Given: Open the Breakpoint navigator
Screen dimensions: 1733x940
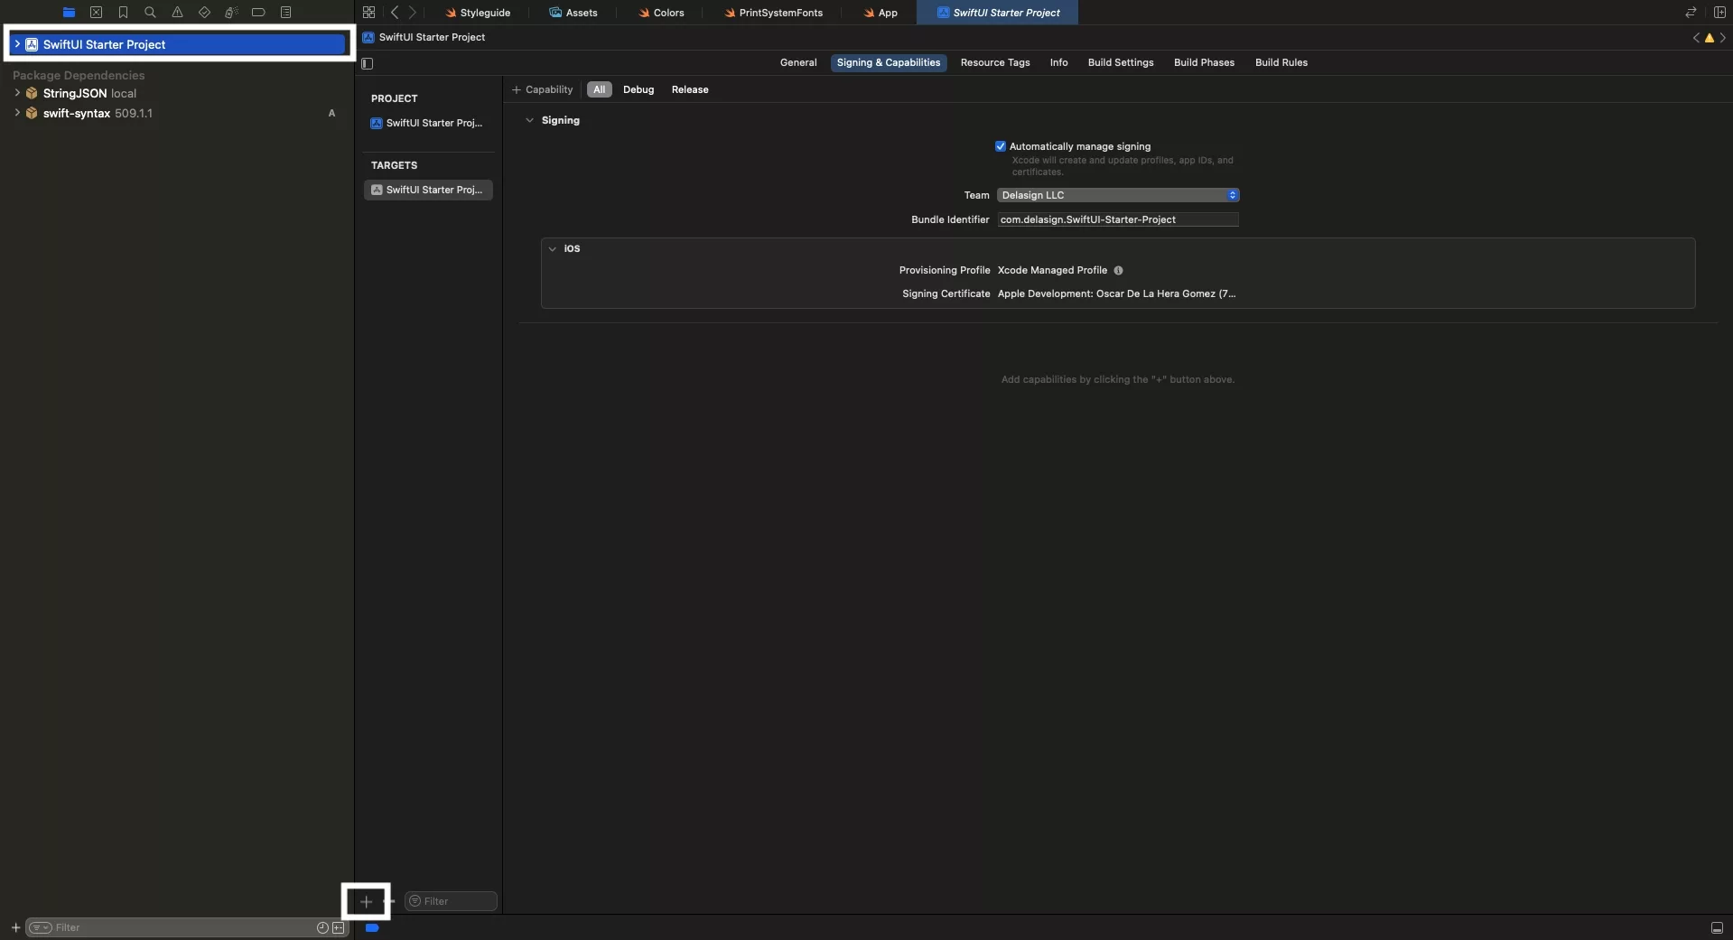Looking at the screenshot, I should coord(258,13).
